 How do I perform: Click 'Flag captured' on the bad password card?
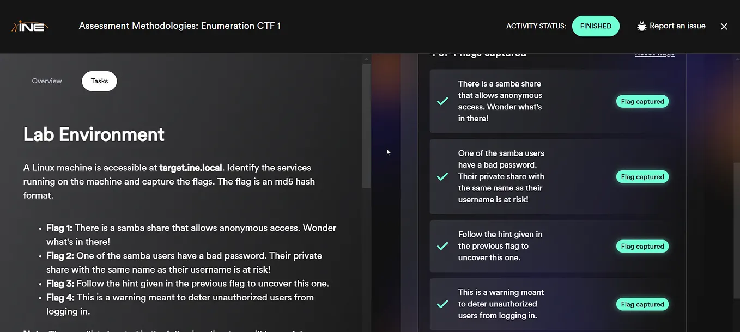642,176
